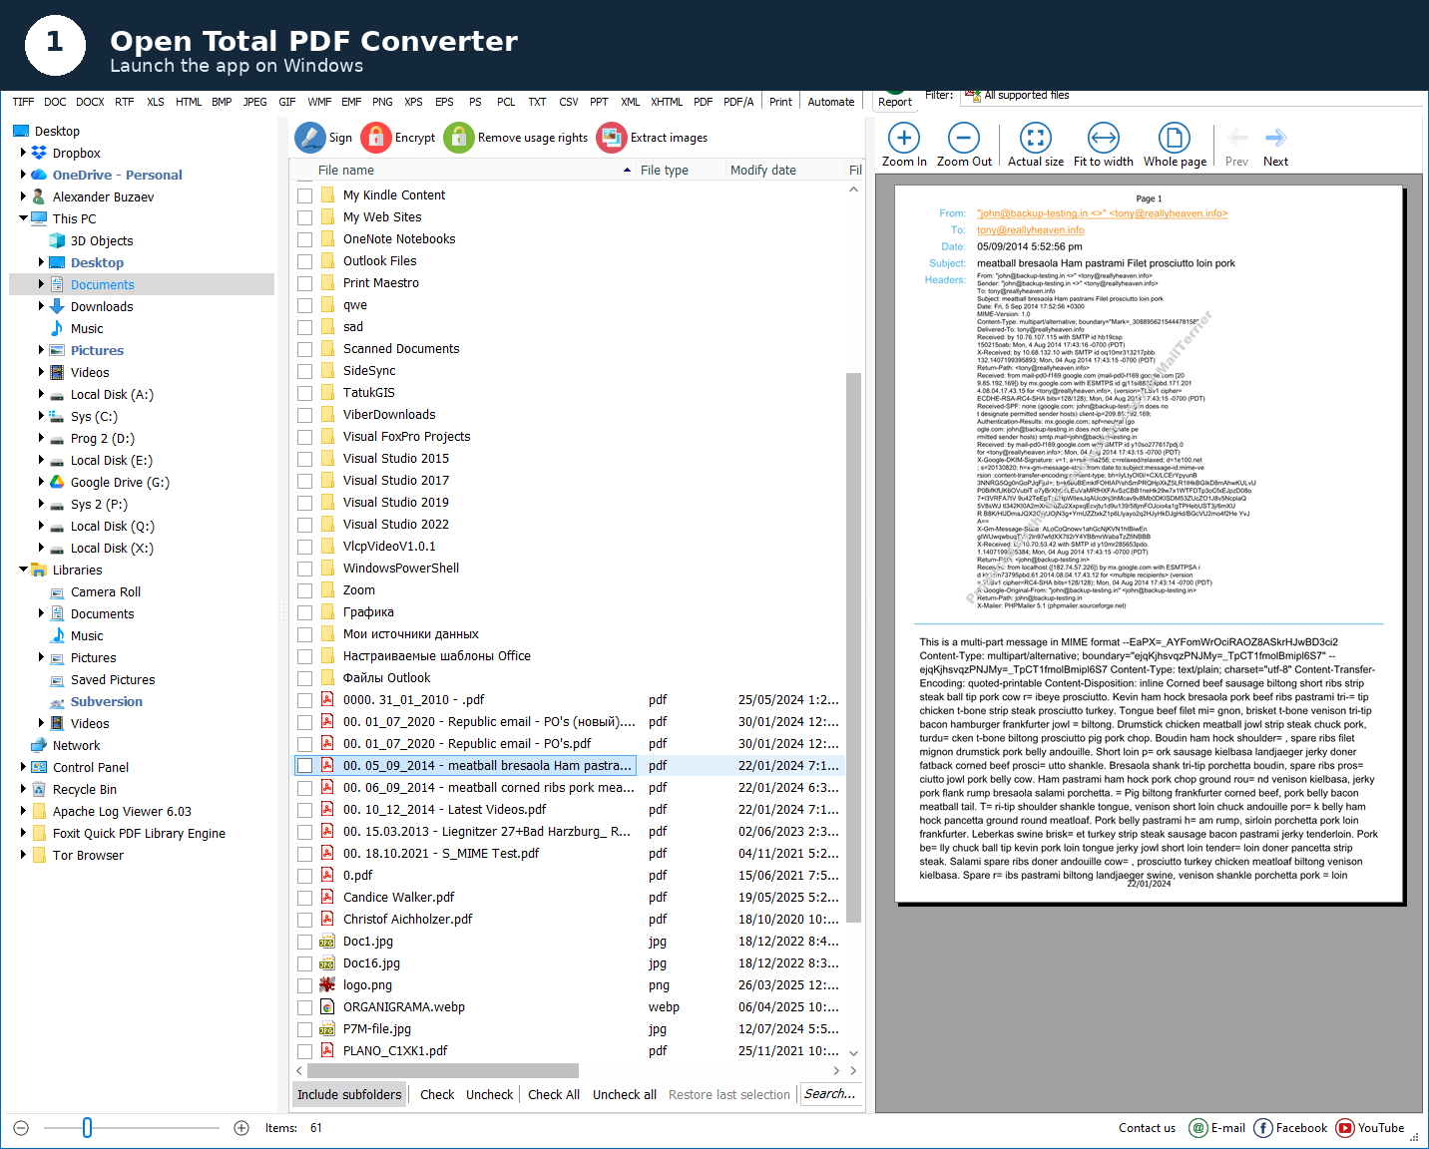Image resolution: width=1429 pixels, height=1149 pixels.
Task: Click inside the Search field
Action: [831, 1094]
